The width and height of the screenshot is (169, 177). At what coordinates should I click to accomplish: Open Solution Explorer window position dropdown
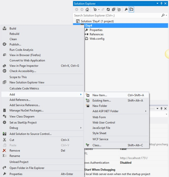pos(157,4)
